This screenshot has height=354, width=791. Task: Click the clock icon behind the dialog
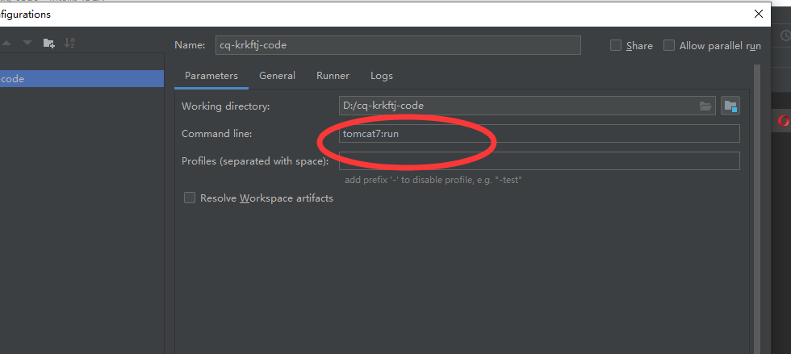pos(786,35)
